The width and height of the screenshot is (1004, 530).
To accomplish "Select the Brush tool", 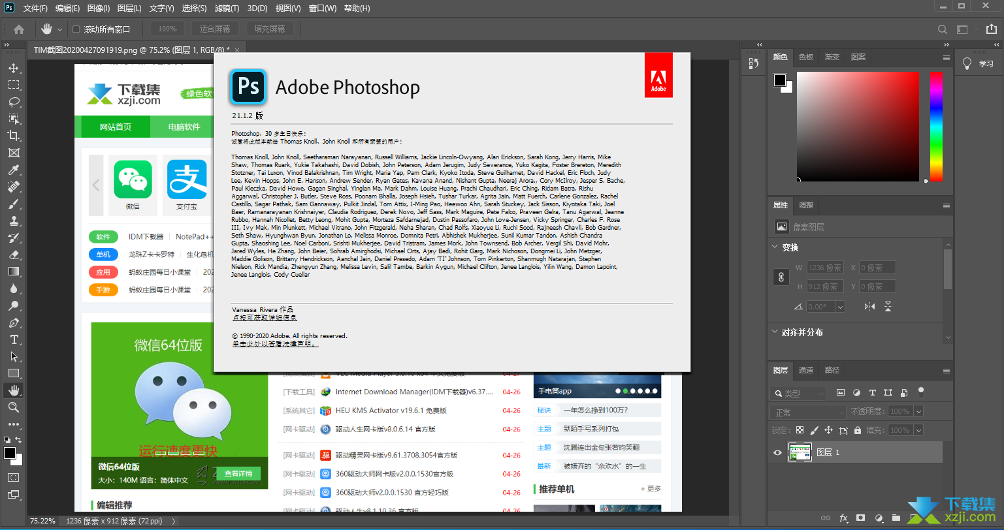I will click(x=14, y=204).
